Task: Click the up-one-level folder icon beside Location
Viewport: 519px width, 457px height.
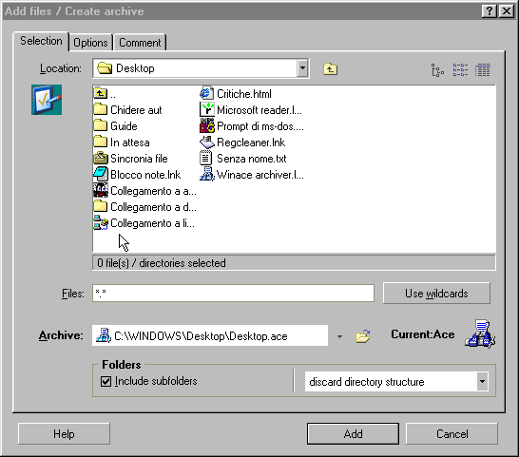Action: (x=330, y=69)
